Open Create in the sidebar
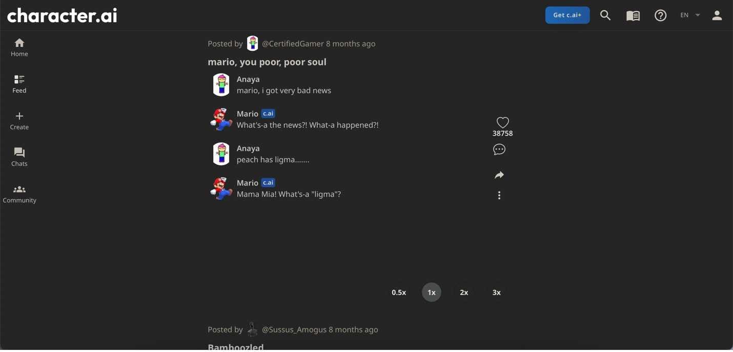The width and height of the screenshot is (733, 352). (x=19, y=120)
